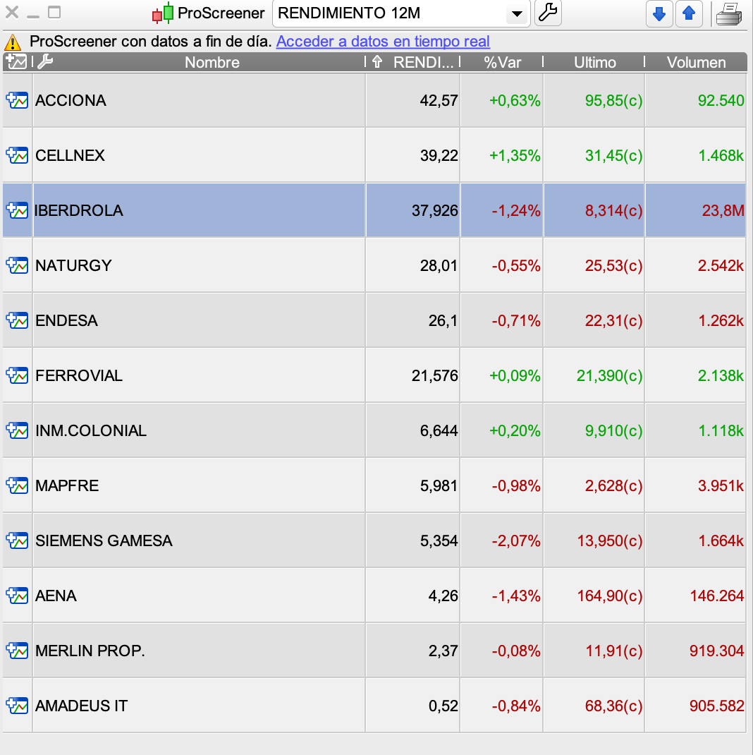Screen dimensions: 753x755
Task: Open the chart icon for NATURGY
Action: (x=17, y=265)
